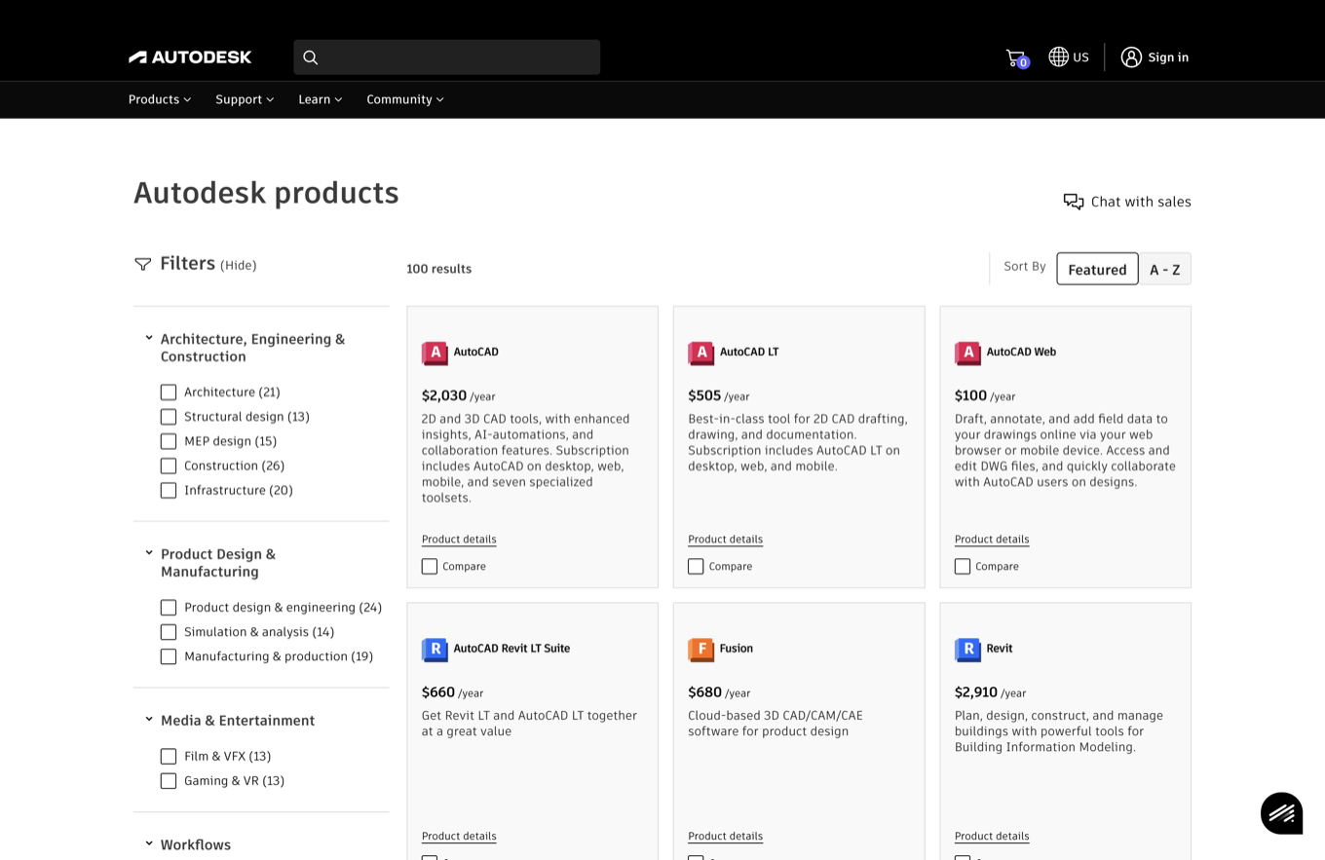Check Product design & engineering (24) filter
Screen dimensions: 1325x860
click(x=169, y=608)
